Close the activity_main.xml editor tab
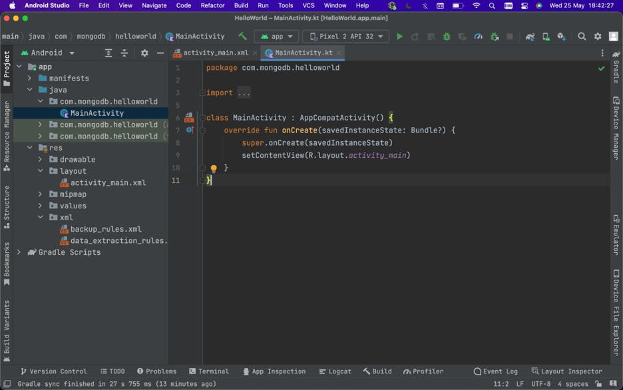623x390 pixels. (x=255, y=53)
